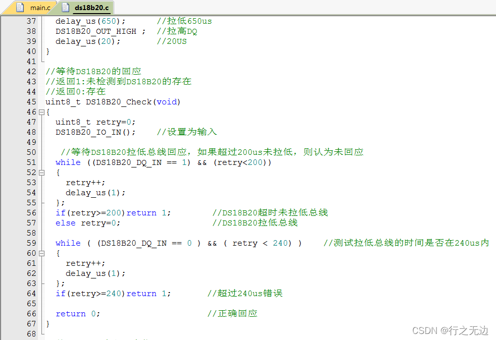Viewport: 496px width, 340px height.
Task: Click delay_us(1) on line 62
Action: [x=95, y=273]
